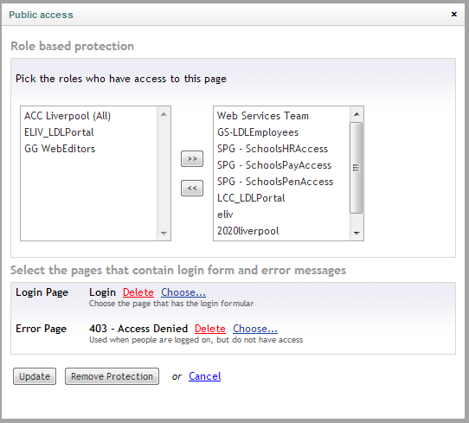Image resolution: width=469 pixels, height=423 pixels.
Task: Choose a different Login Page
Action: click(183, 292)
